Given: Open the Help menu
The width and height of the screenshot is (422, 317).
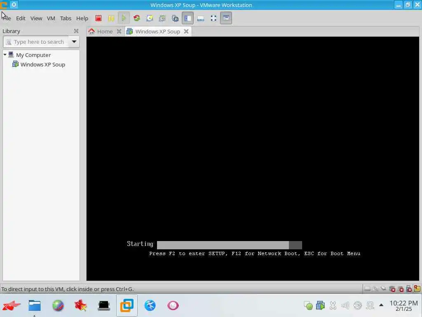Looking at the screenshot, I should [x=82, y=18].
